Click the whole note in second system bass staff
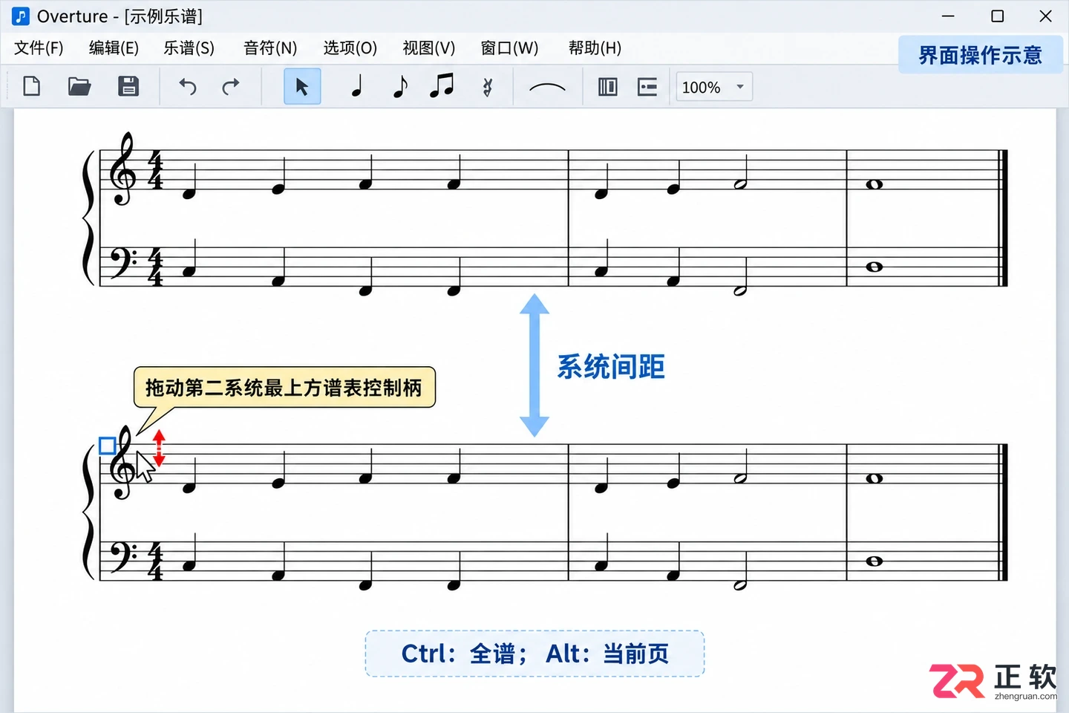The width and height of the screenshot is (1069, 713). (875, 561)
